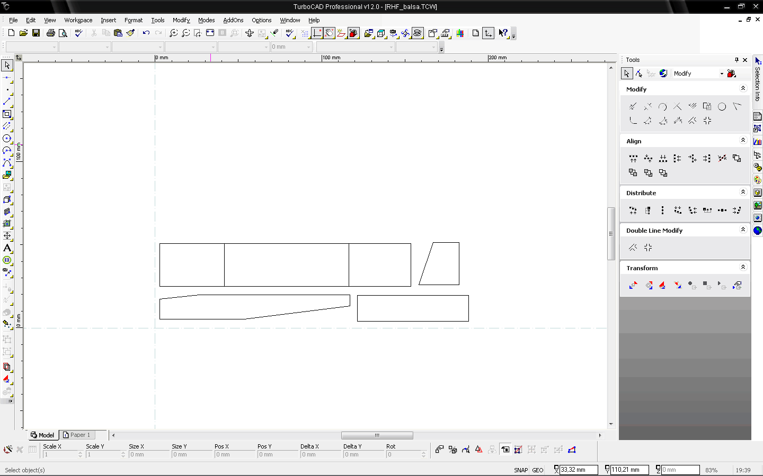Click the context help arrow-question icon
Image resolution: width=763 pixels, height=476 pixels.
tap(503, 33)
